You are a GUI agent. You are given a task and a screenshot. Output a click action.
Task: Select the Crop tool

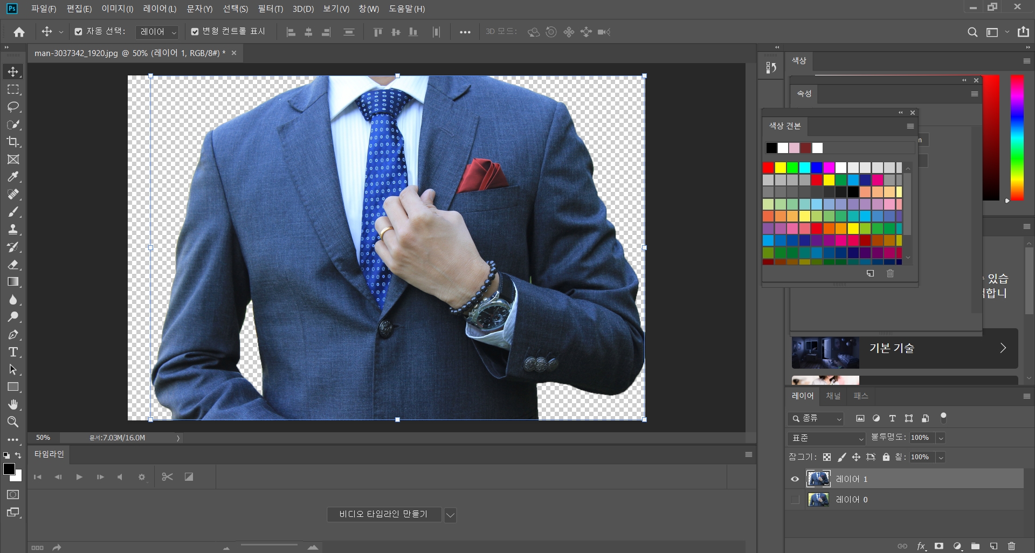13,142
